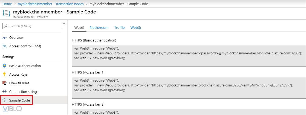The height and width of the screenshot is (115, 306).
Task: Click the Basic Authentication shield icon
Action: click(x=4, y=66)
